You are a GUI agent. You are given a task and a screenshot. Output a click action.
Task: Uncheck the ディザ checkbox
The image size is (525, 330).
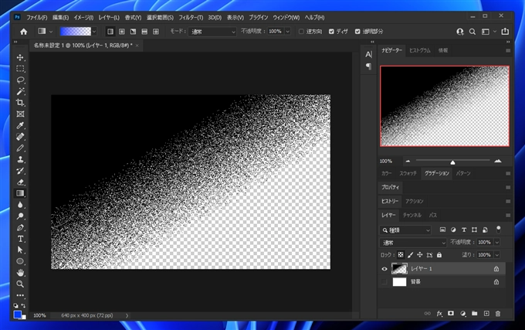pyautogui.click(x=332, y=32)
